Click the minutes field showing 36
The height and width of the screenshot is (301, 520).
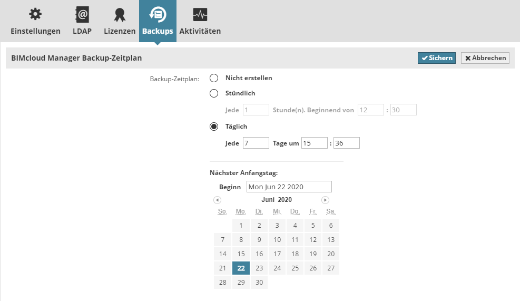click(x=346, y=143)
